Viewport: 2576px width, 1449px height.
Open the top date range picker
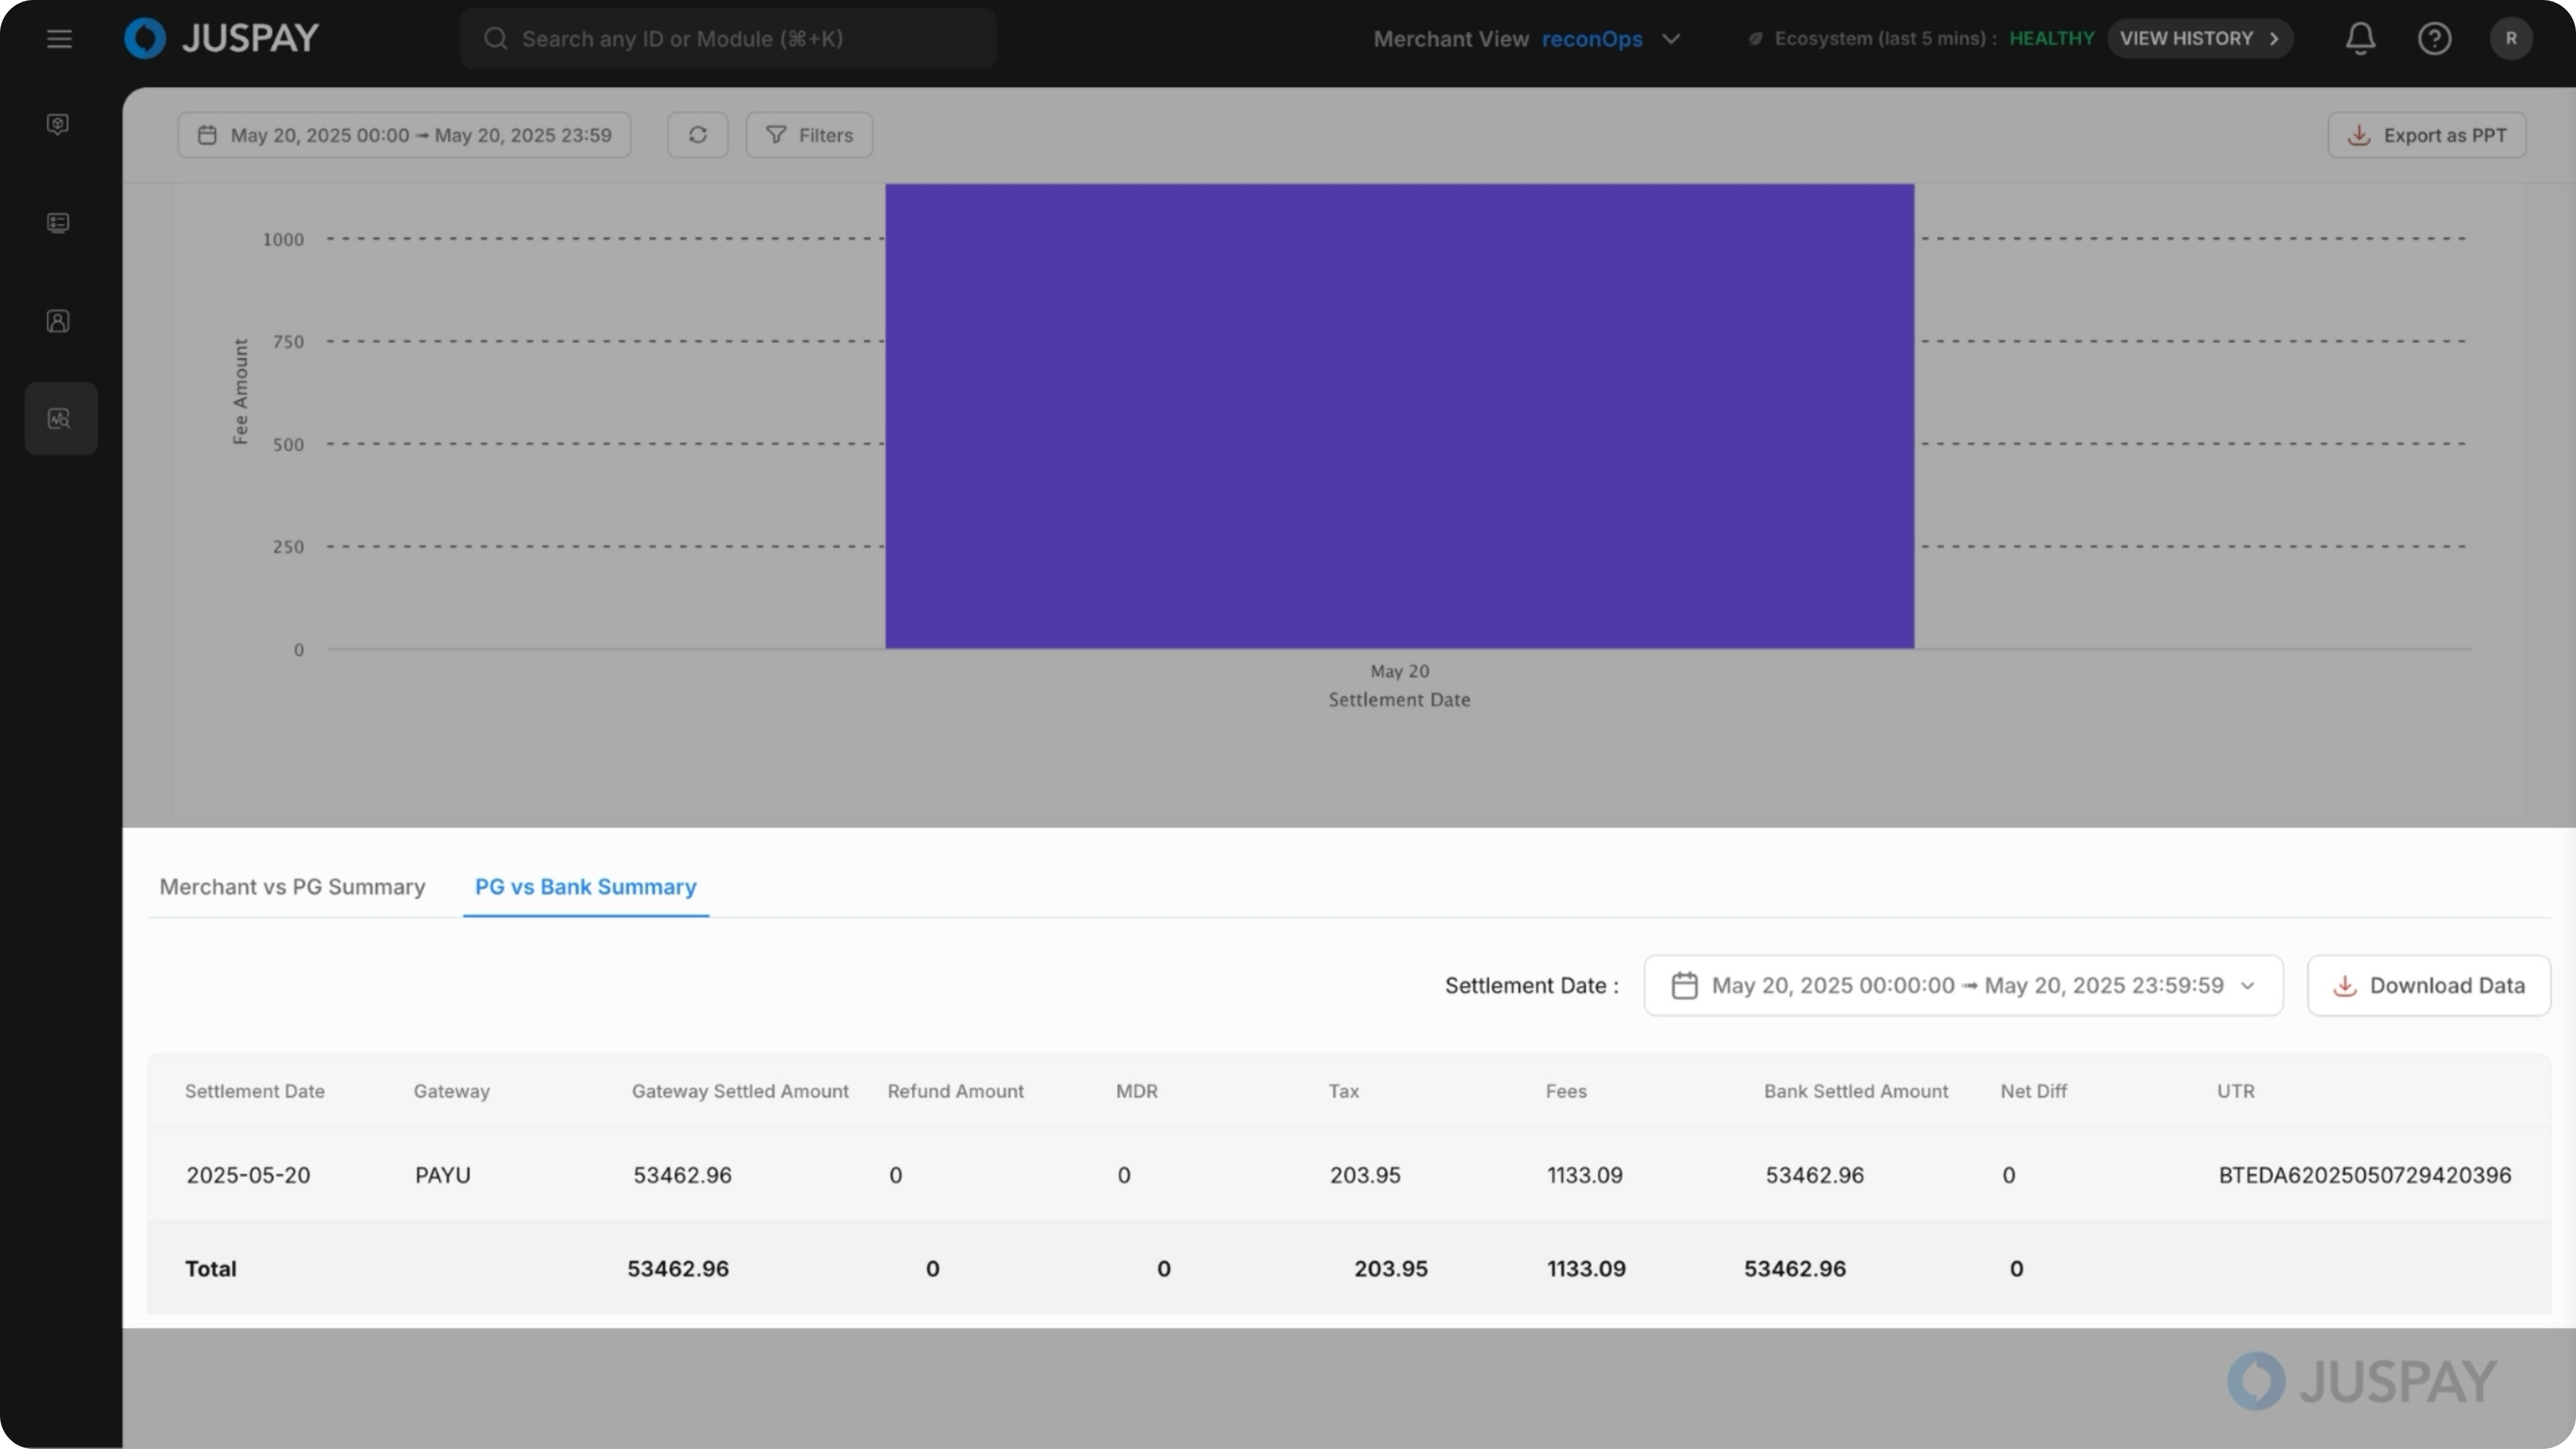pos(404,135)
